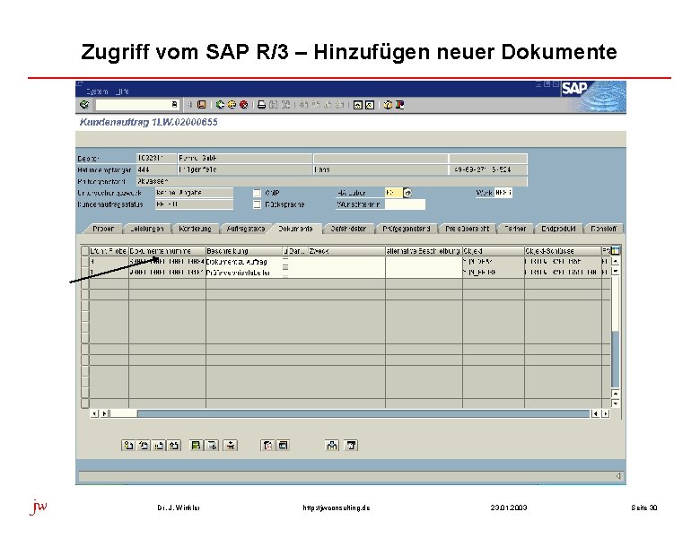Click the yellow Help icon in toolbar

(388, 105)
